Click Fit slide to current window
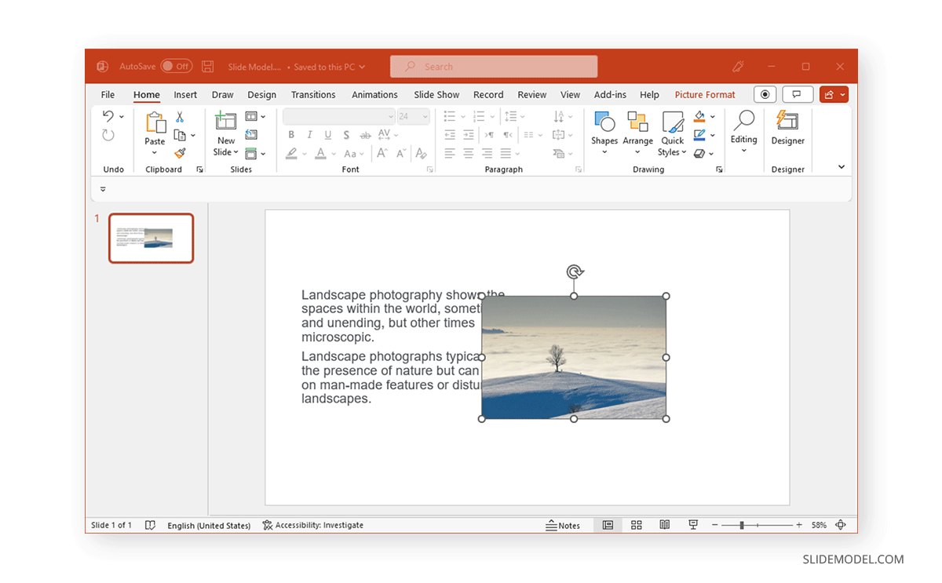Image resolution: width=942 pixels, height=583 pixels. click(x=840, y=525)
